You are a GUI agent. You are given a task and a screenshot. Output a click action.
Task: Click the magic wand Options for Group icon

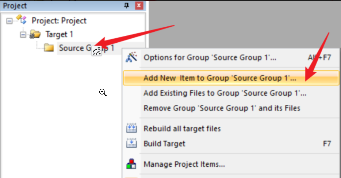point(131,57)
